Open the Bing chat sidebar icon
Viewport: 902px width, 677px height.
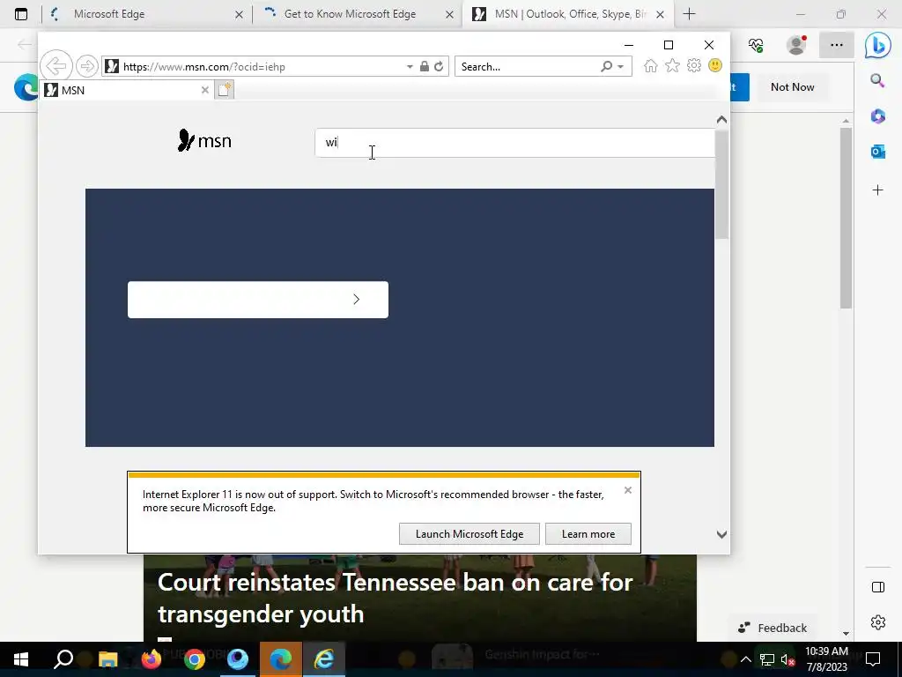(878, 45)
